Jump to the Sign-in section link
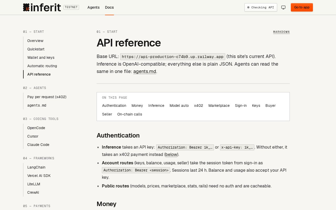336x210 pixels. (241, 106)
